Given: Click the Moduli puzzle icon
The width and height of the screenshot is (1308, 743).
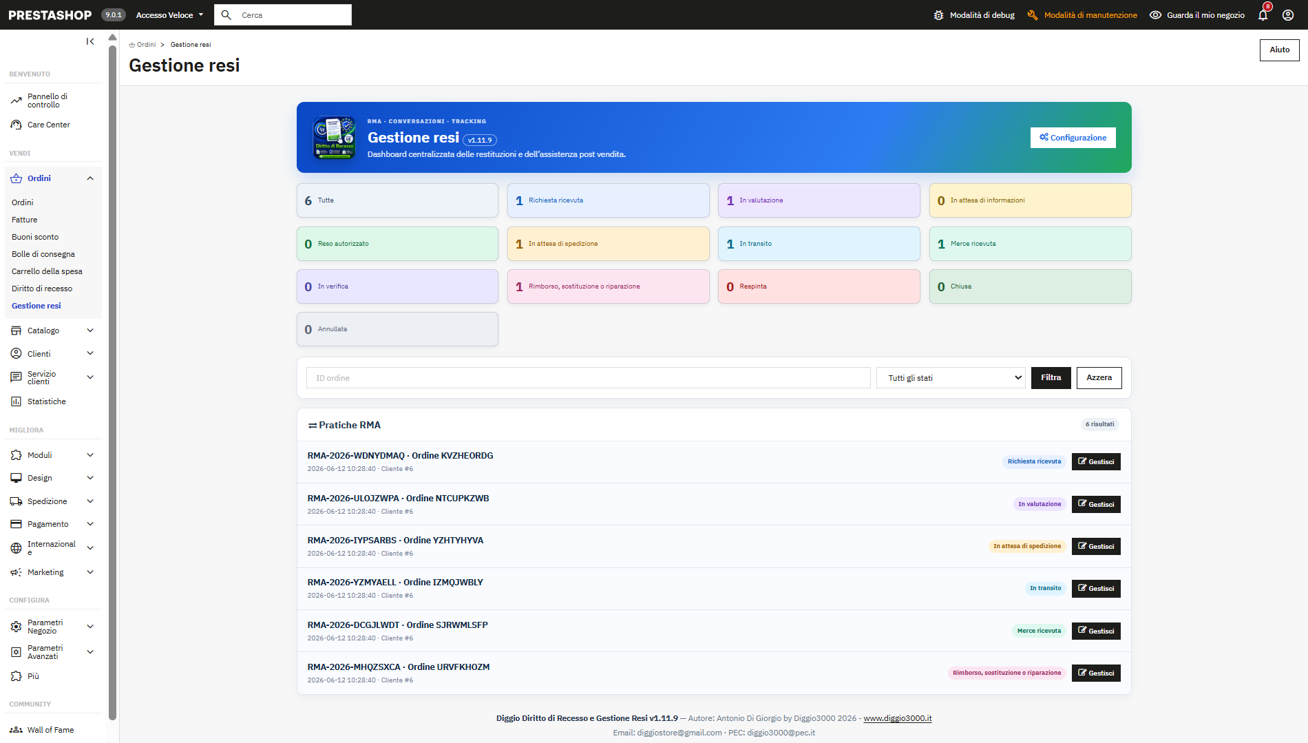Looking at the screenshot, I should coord(17,455).
